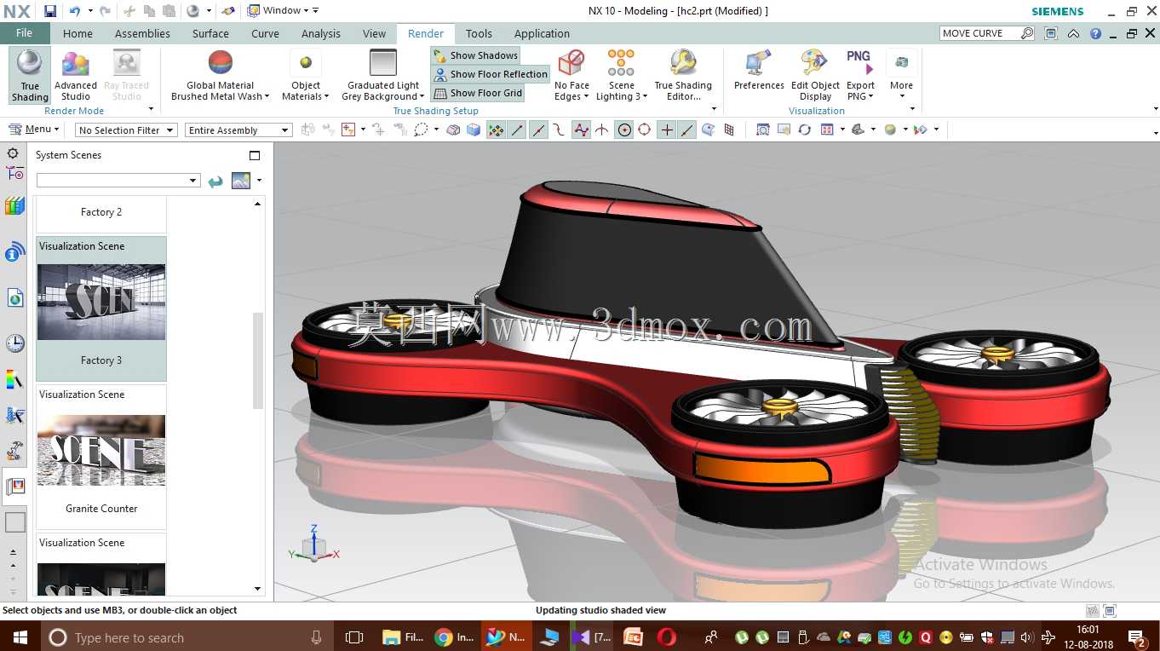The width and height of the screenshot is (1160, 651).
Task: Toggle Show Shadows
Action: 475,55
